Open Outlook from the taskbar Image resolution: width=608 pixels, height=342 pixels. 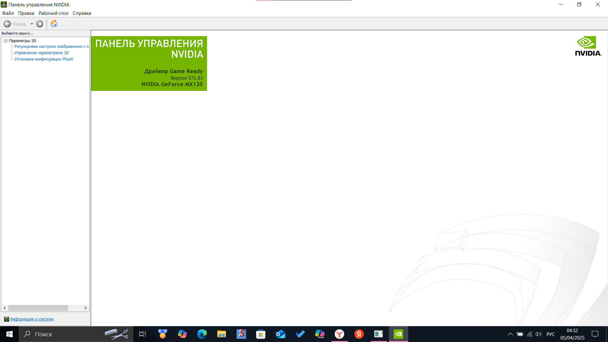[280, 334]
